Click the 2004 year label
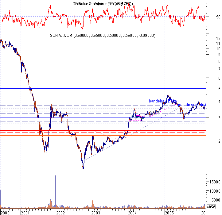 pos(132,213)
